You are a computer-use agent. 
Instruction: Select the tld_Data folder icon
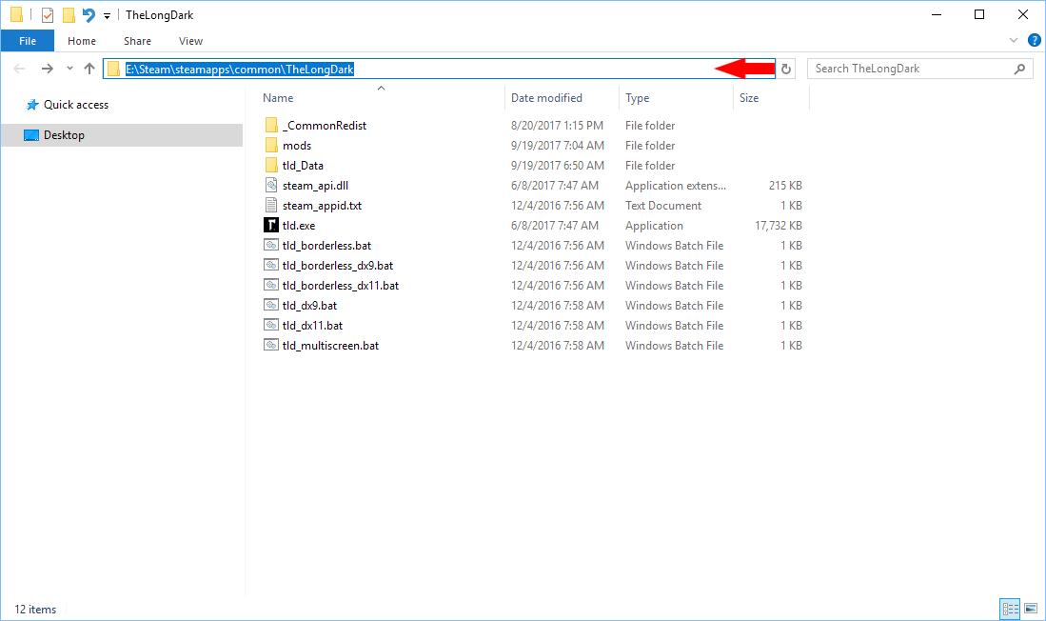tap(271, 165)
